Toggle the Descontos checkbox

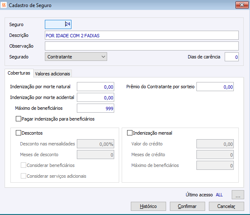pyautogui.click(x=19, y=133)
